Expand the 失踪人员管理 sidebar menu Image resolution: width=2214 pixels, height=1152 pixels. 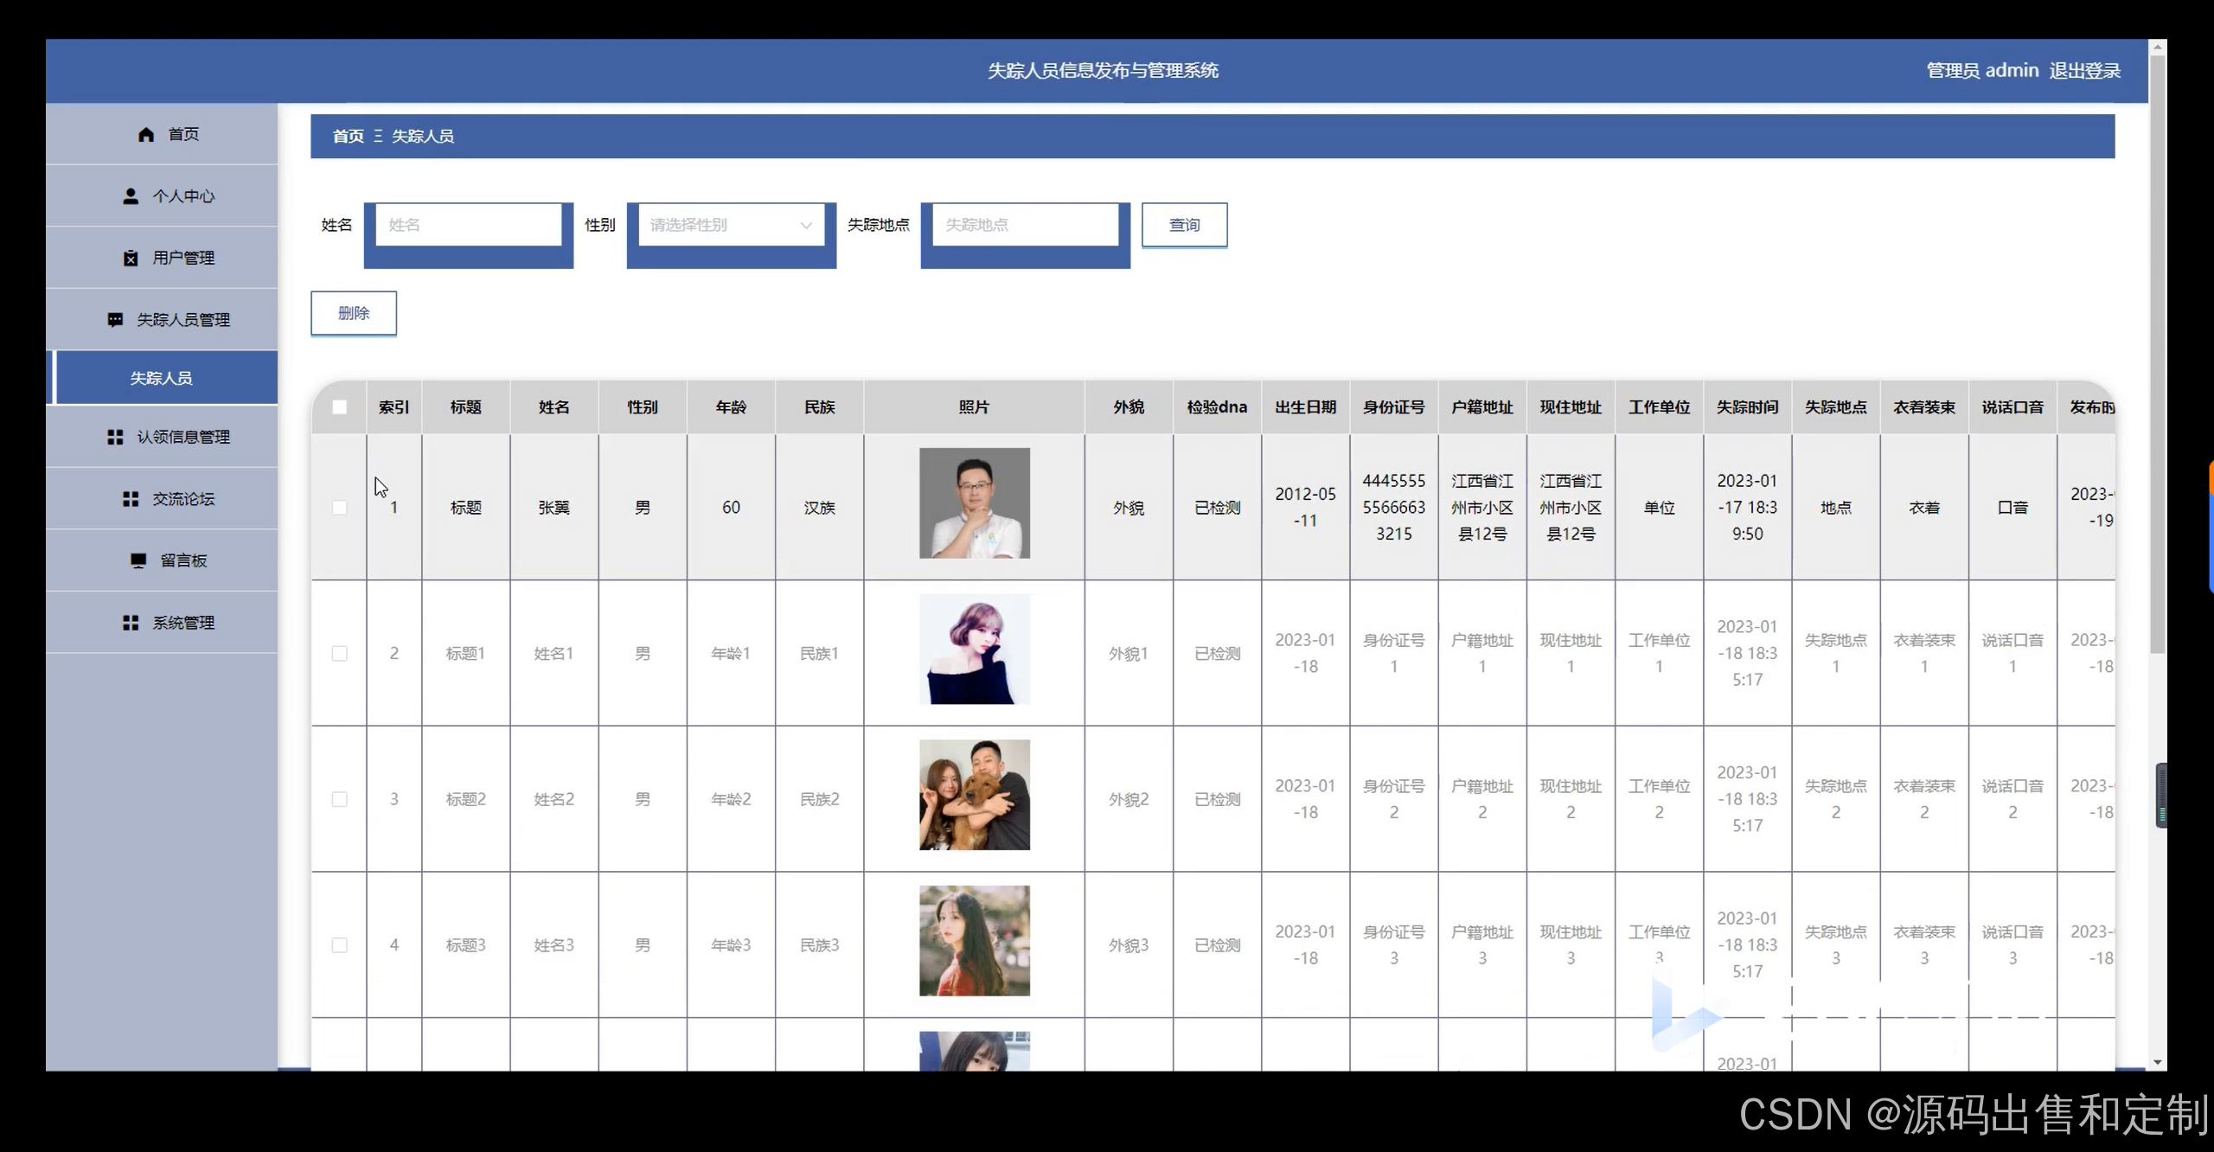click(x=182, y=320)
